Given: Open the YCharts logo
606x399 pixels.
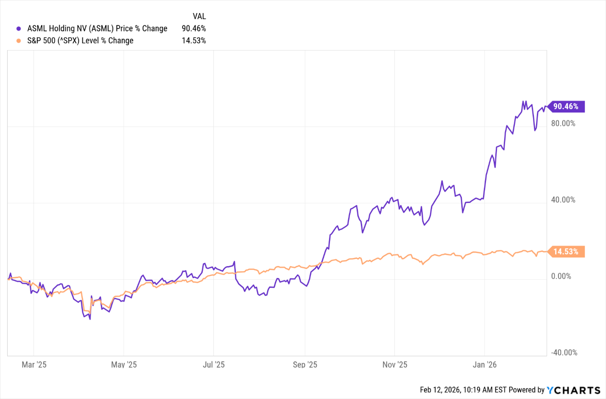Looking at the screenshot, I should [574, 390].
